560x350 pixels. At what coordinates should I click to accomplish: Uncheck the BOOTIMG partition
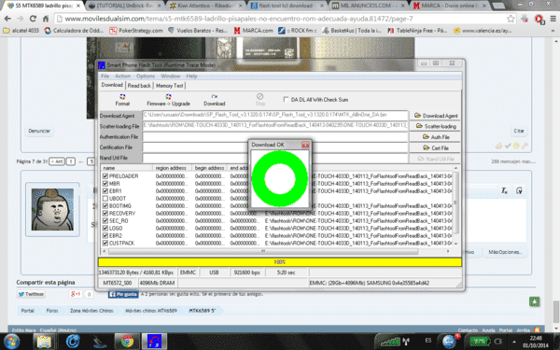(x=105, y=205)
